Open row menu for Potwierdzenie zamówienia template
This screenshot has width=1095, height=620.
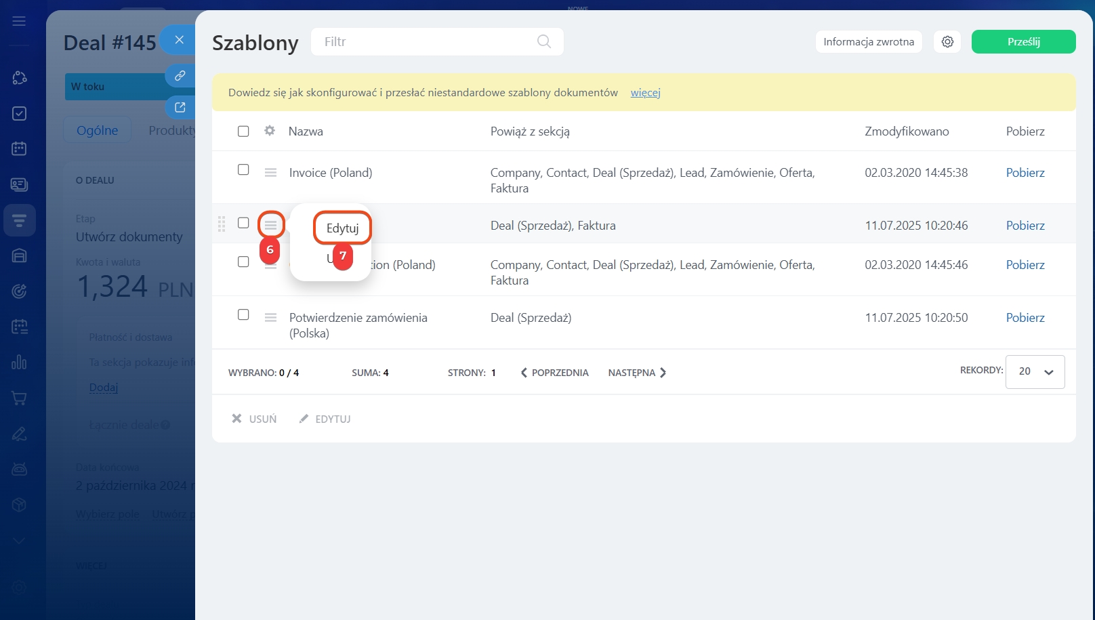tap(270, 318)
